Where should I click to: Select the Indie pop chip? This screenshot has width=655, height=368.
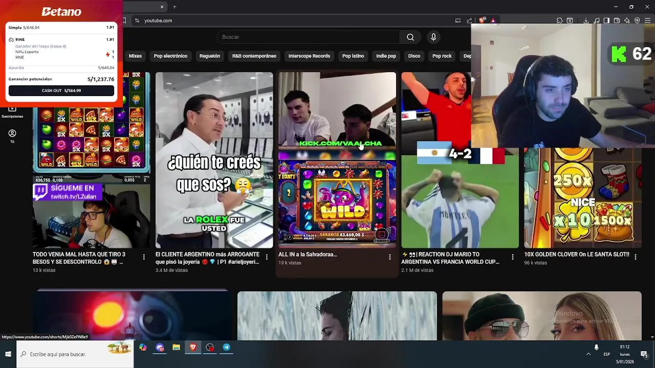point(386,56)
